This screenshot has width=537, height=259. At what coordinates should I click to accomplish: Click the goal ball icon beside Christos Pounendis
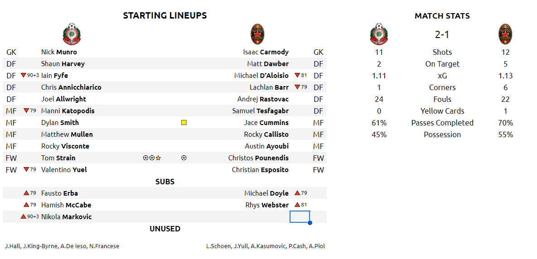click(x=184, y=158)
